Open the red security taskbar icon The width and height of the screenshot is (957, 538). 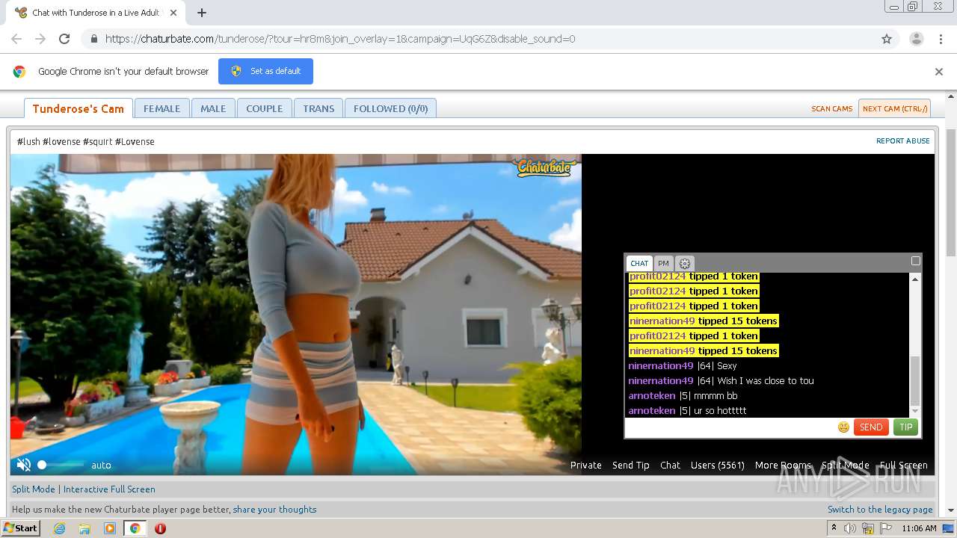pos(160,528)
